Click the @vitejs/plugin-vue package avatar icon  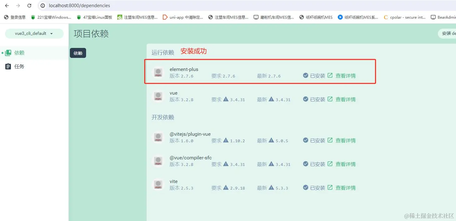click(158, 137)
